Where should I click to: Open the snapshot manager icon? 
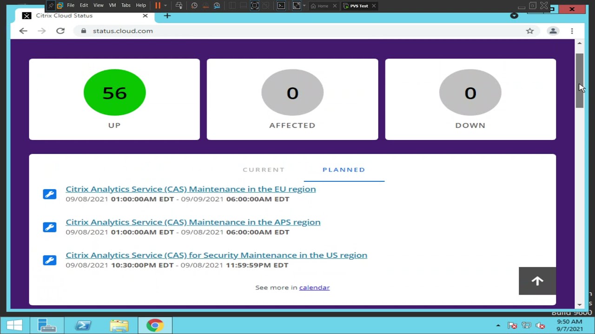pos(217,6)
